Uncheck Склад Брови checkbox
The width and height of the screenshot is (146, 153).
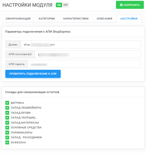tap(7, 113)
